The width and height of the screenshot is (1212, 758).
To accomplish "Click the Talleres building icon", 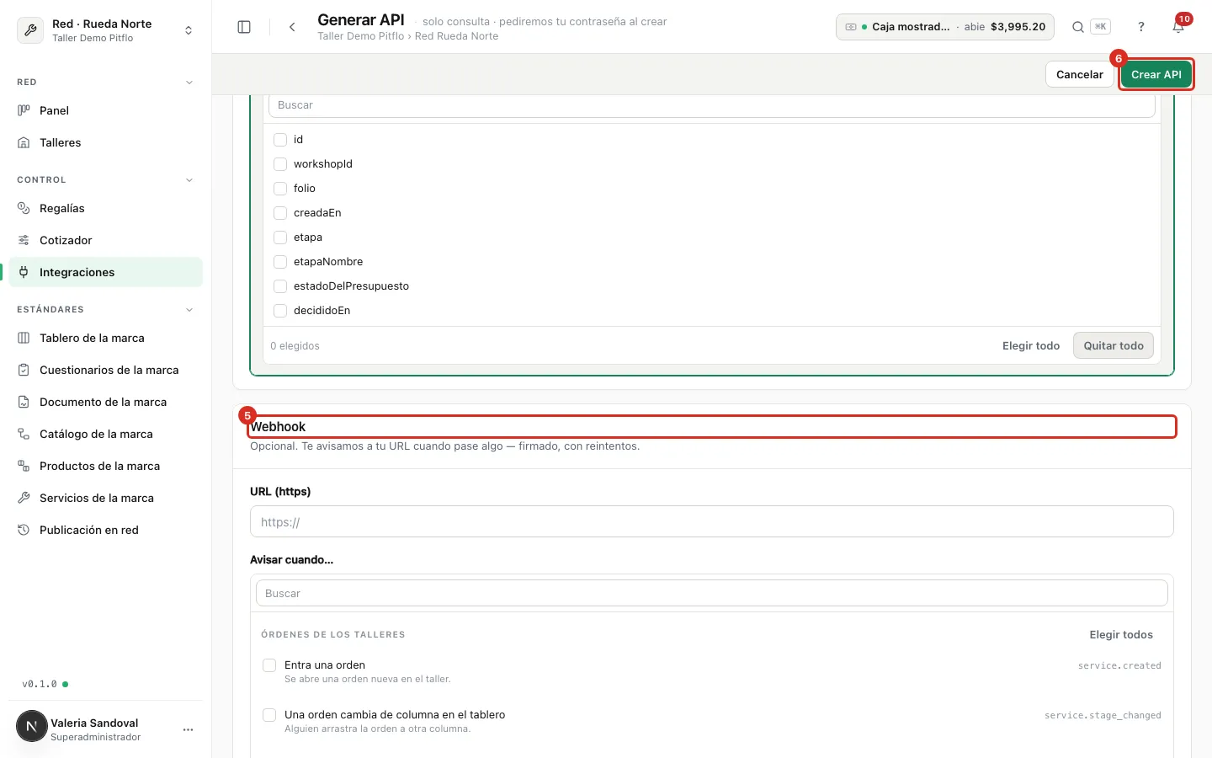I will click(24, 142).
